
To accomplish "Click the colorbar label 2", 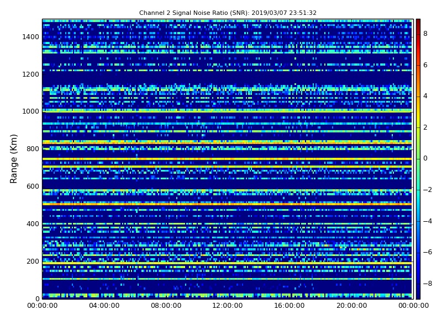I will coord(425,127).
